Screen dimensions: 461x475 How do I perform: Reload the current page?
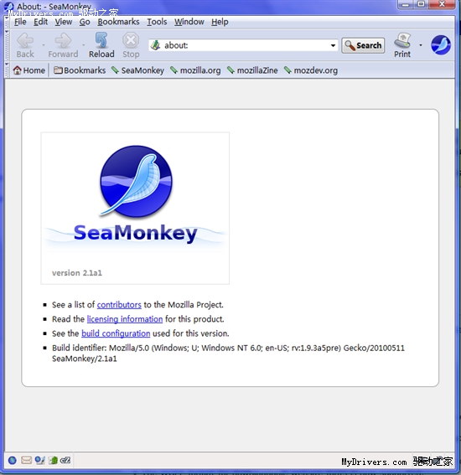[x=101, y=45]
